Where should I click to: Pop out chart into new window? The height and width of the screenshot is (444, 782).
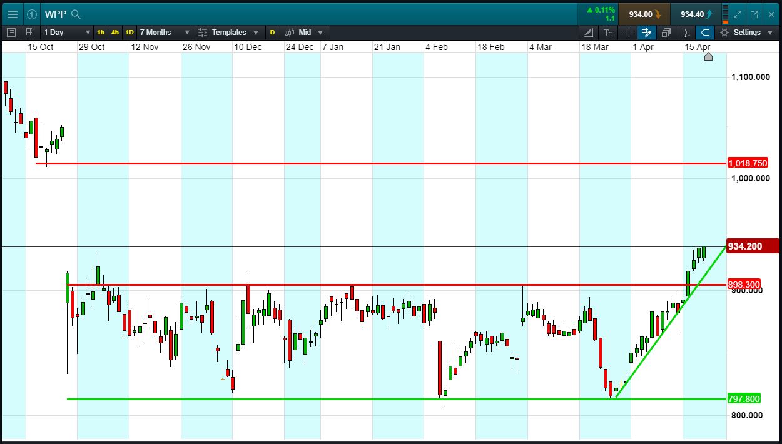pyautogui.click(x=754, y=14)
